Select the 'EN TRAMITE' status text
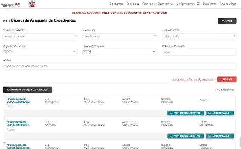241x149 pixels. [x=206, y=125]
